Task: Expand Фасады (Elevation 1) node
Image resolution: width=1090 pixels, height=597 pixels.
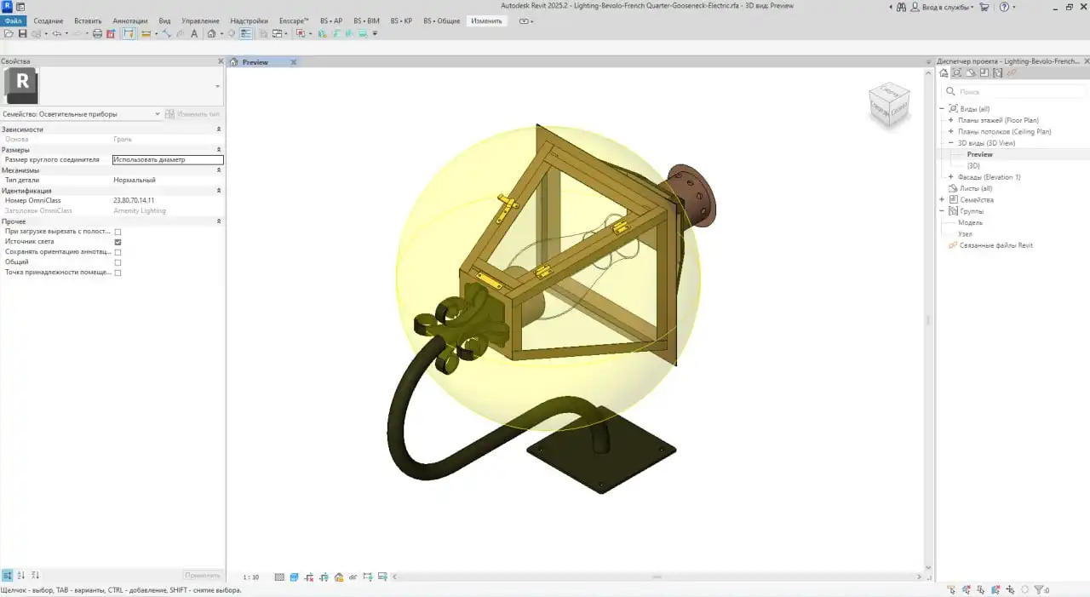Action: click(x=949, y=176)
